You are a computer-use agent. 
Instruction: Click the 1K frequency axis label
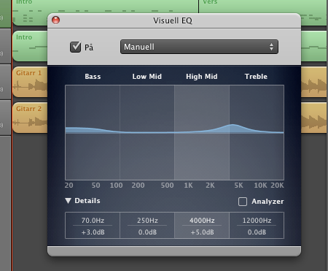pos(188,186)
